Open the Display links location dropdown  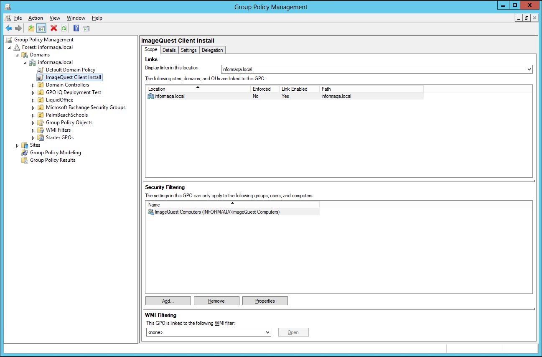(x=529, y=69)
